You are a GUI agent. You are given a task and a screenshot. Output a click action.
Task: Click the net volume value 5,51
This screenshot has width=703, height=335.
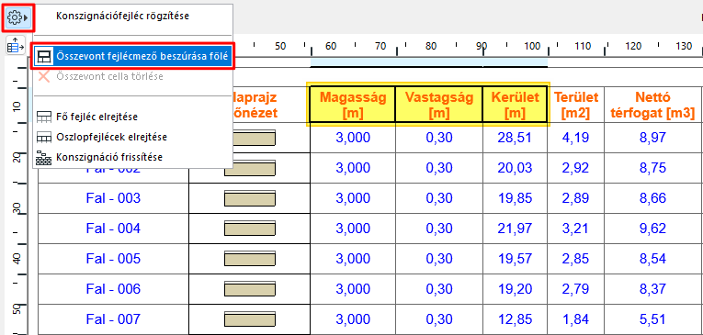(x=653, y=319)
